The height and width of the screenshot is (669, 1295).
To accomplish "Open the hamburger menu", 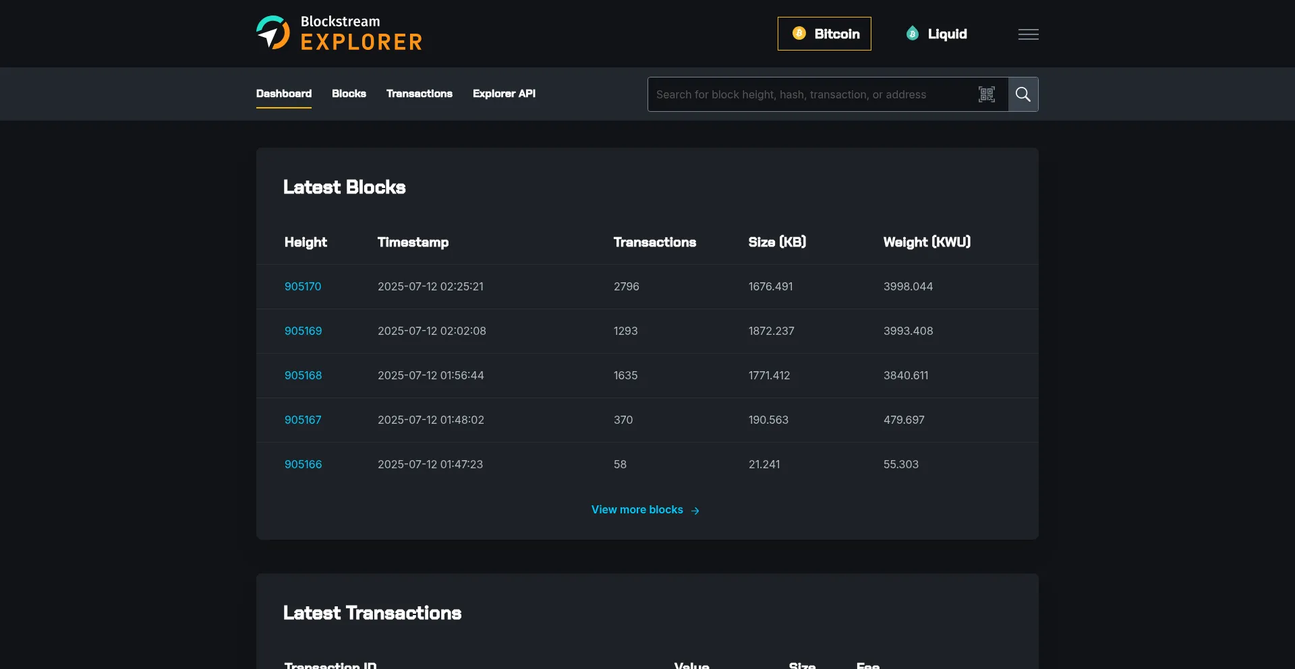I will (1028, 34).
